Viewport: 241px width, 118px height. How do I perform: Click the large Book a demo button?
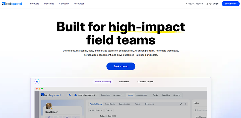121,66
